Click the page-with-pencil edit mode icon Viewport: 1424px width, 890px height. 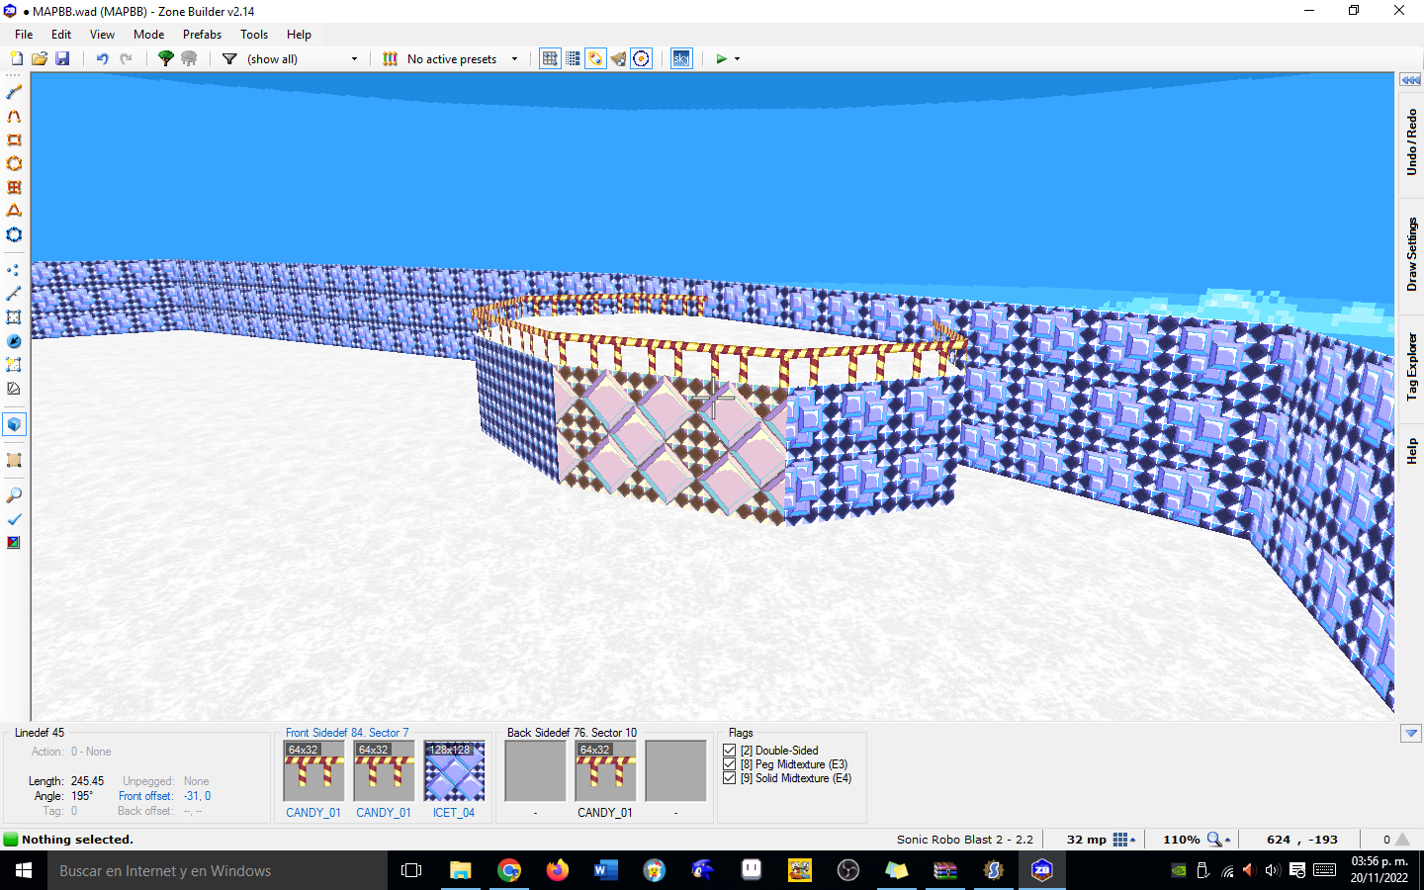(x=14, y=389)
